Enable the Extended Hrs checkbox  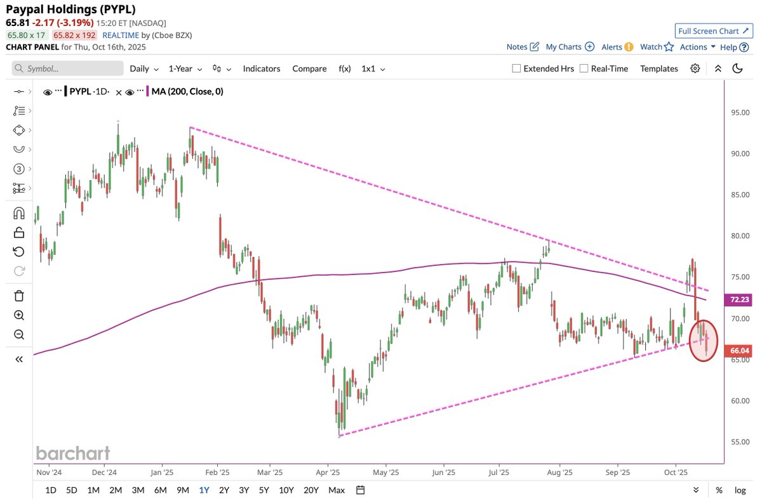tap(516, 68)
